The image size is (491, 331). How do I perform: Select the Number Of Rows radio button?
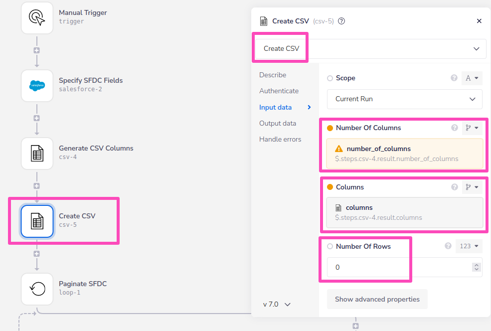[329, 246]
